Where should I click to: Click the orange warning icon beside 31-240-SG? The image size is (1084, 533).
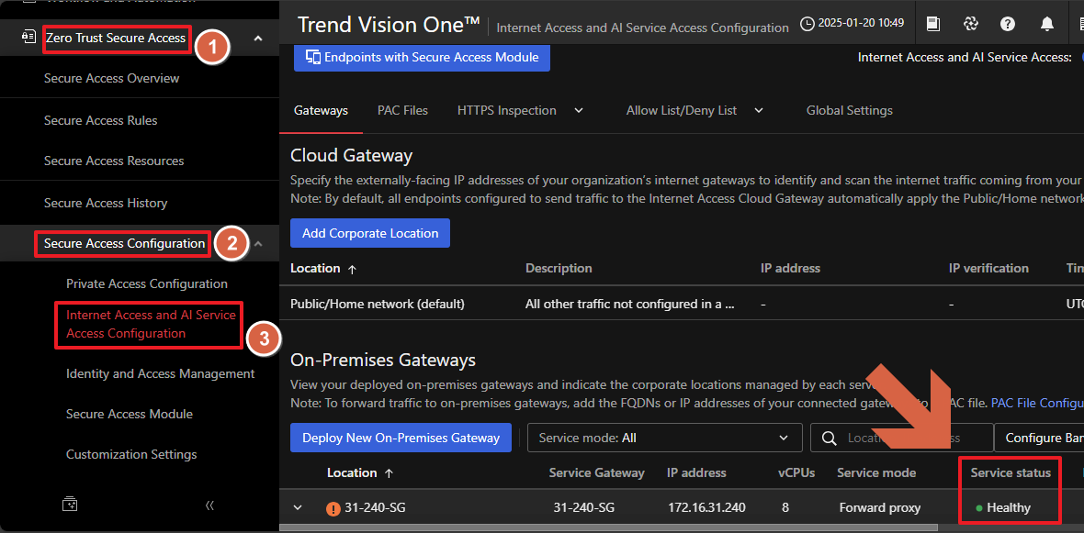tap(333, 508)
